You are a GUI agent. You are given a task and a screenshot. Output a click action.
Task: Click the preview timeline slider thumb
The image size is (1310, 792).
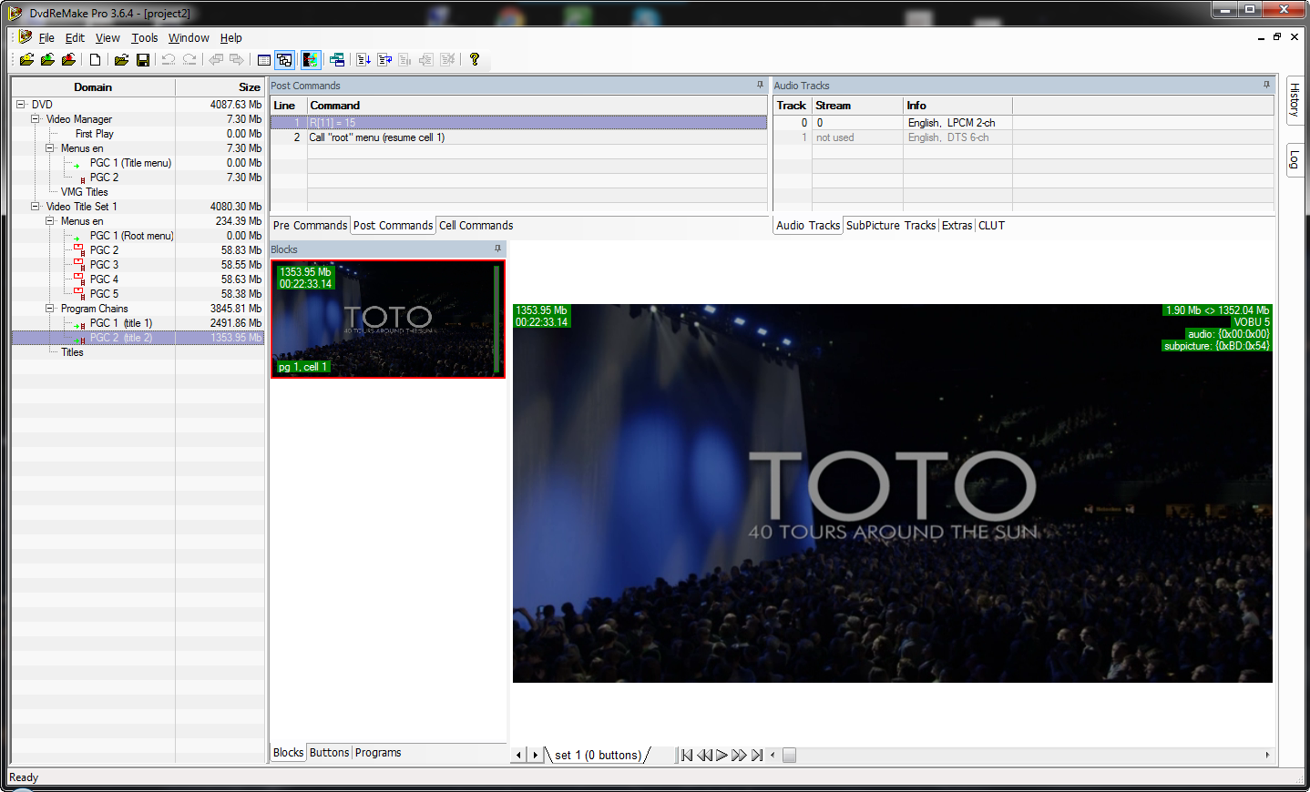click(x=789, y=755)
